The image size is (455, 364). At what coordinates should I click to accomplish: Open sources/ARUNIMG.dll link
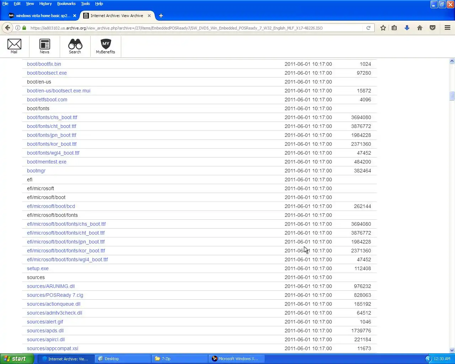tap(51, 286)
